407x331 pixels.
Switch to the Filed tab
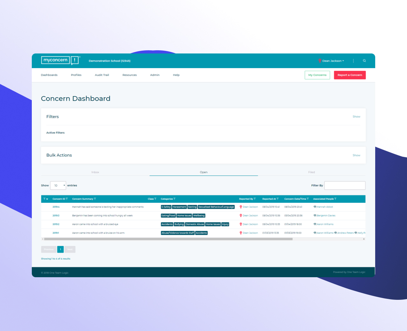tap(311, 172)
